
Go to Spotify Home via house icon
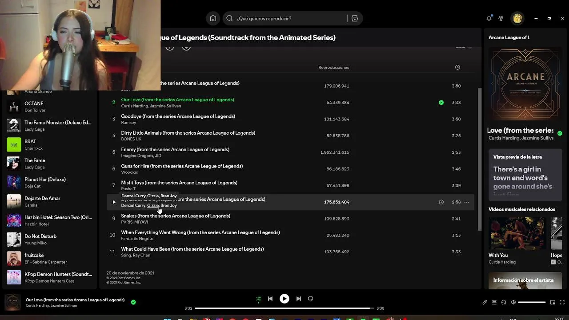(x=213, y=18)
